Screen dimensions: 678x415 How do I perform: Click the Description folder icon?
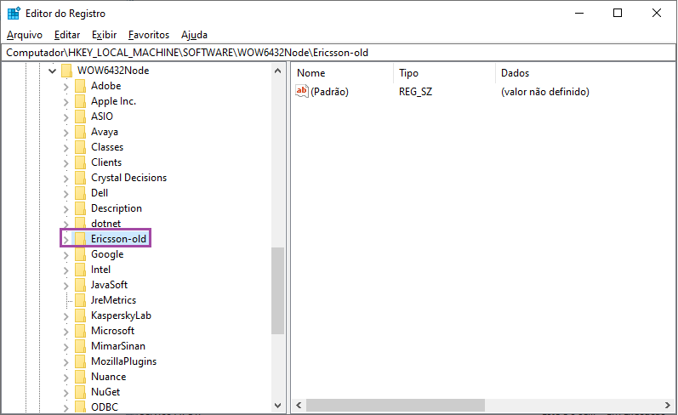point(80,208)
